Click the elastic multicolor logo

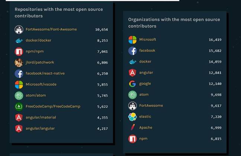coord(132,117)
